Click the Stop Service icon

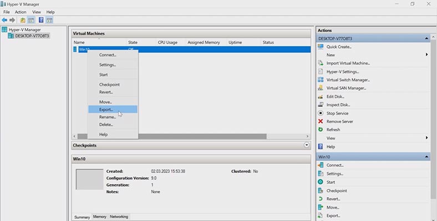[321, 113]
